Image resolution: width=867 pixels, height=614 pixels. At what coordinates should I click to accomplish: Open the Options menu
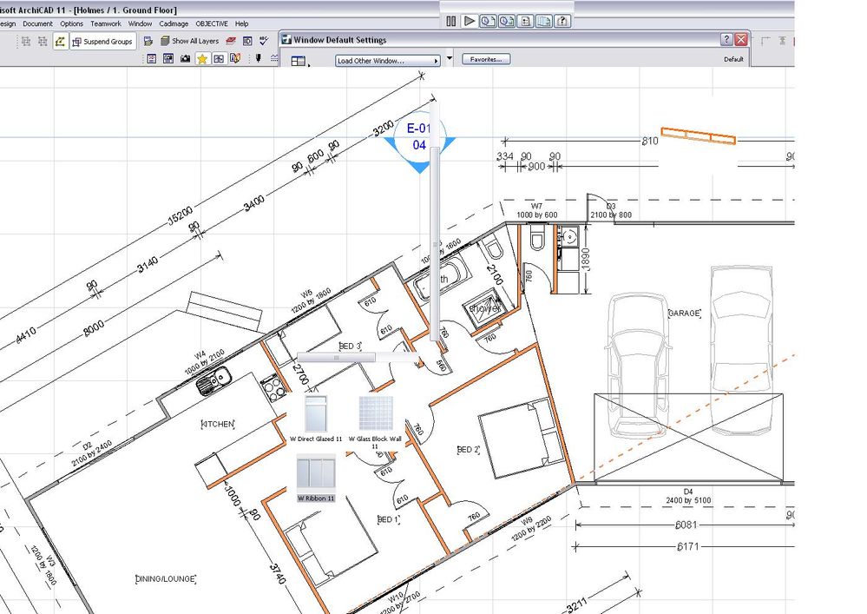(x=71, y=23)
